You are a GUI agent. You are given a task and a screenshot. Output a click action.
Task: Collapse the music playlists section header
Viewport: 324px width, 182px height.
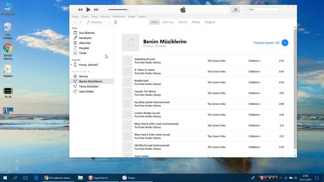[80, 71]
